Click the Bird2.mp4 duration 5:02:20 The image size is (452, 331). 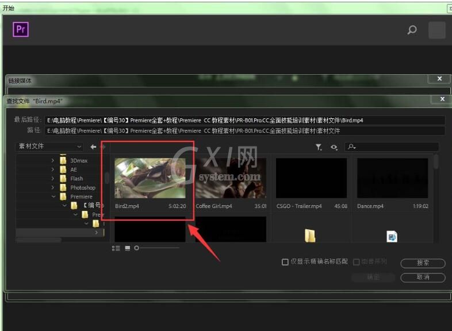pos(177,206)
